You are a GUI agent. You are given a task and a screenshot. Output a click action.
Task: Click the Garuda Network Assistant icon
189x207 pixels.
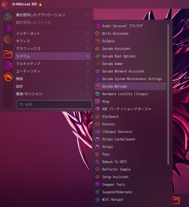(97, 71)
